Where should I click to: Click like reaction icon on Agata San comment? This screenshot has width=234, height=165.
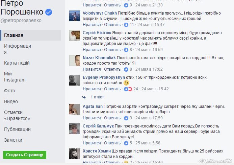126,118
